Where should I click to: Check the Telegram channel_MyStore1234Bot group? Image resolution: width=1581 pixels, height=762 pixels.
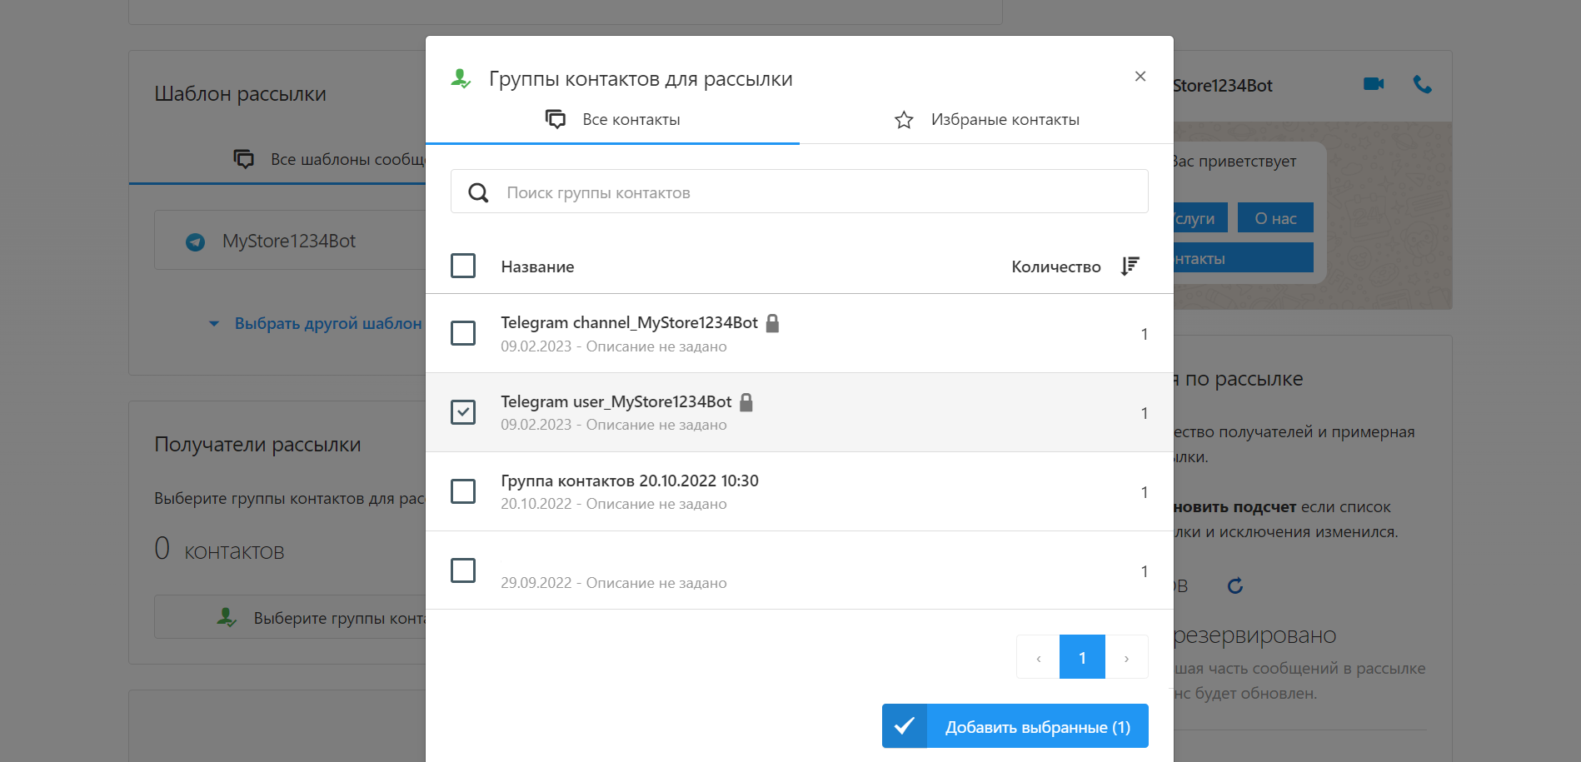click(463, 333)
